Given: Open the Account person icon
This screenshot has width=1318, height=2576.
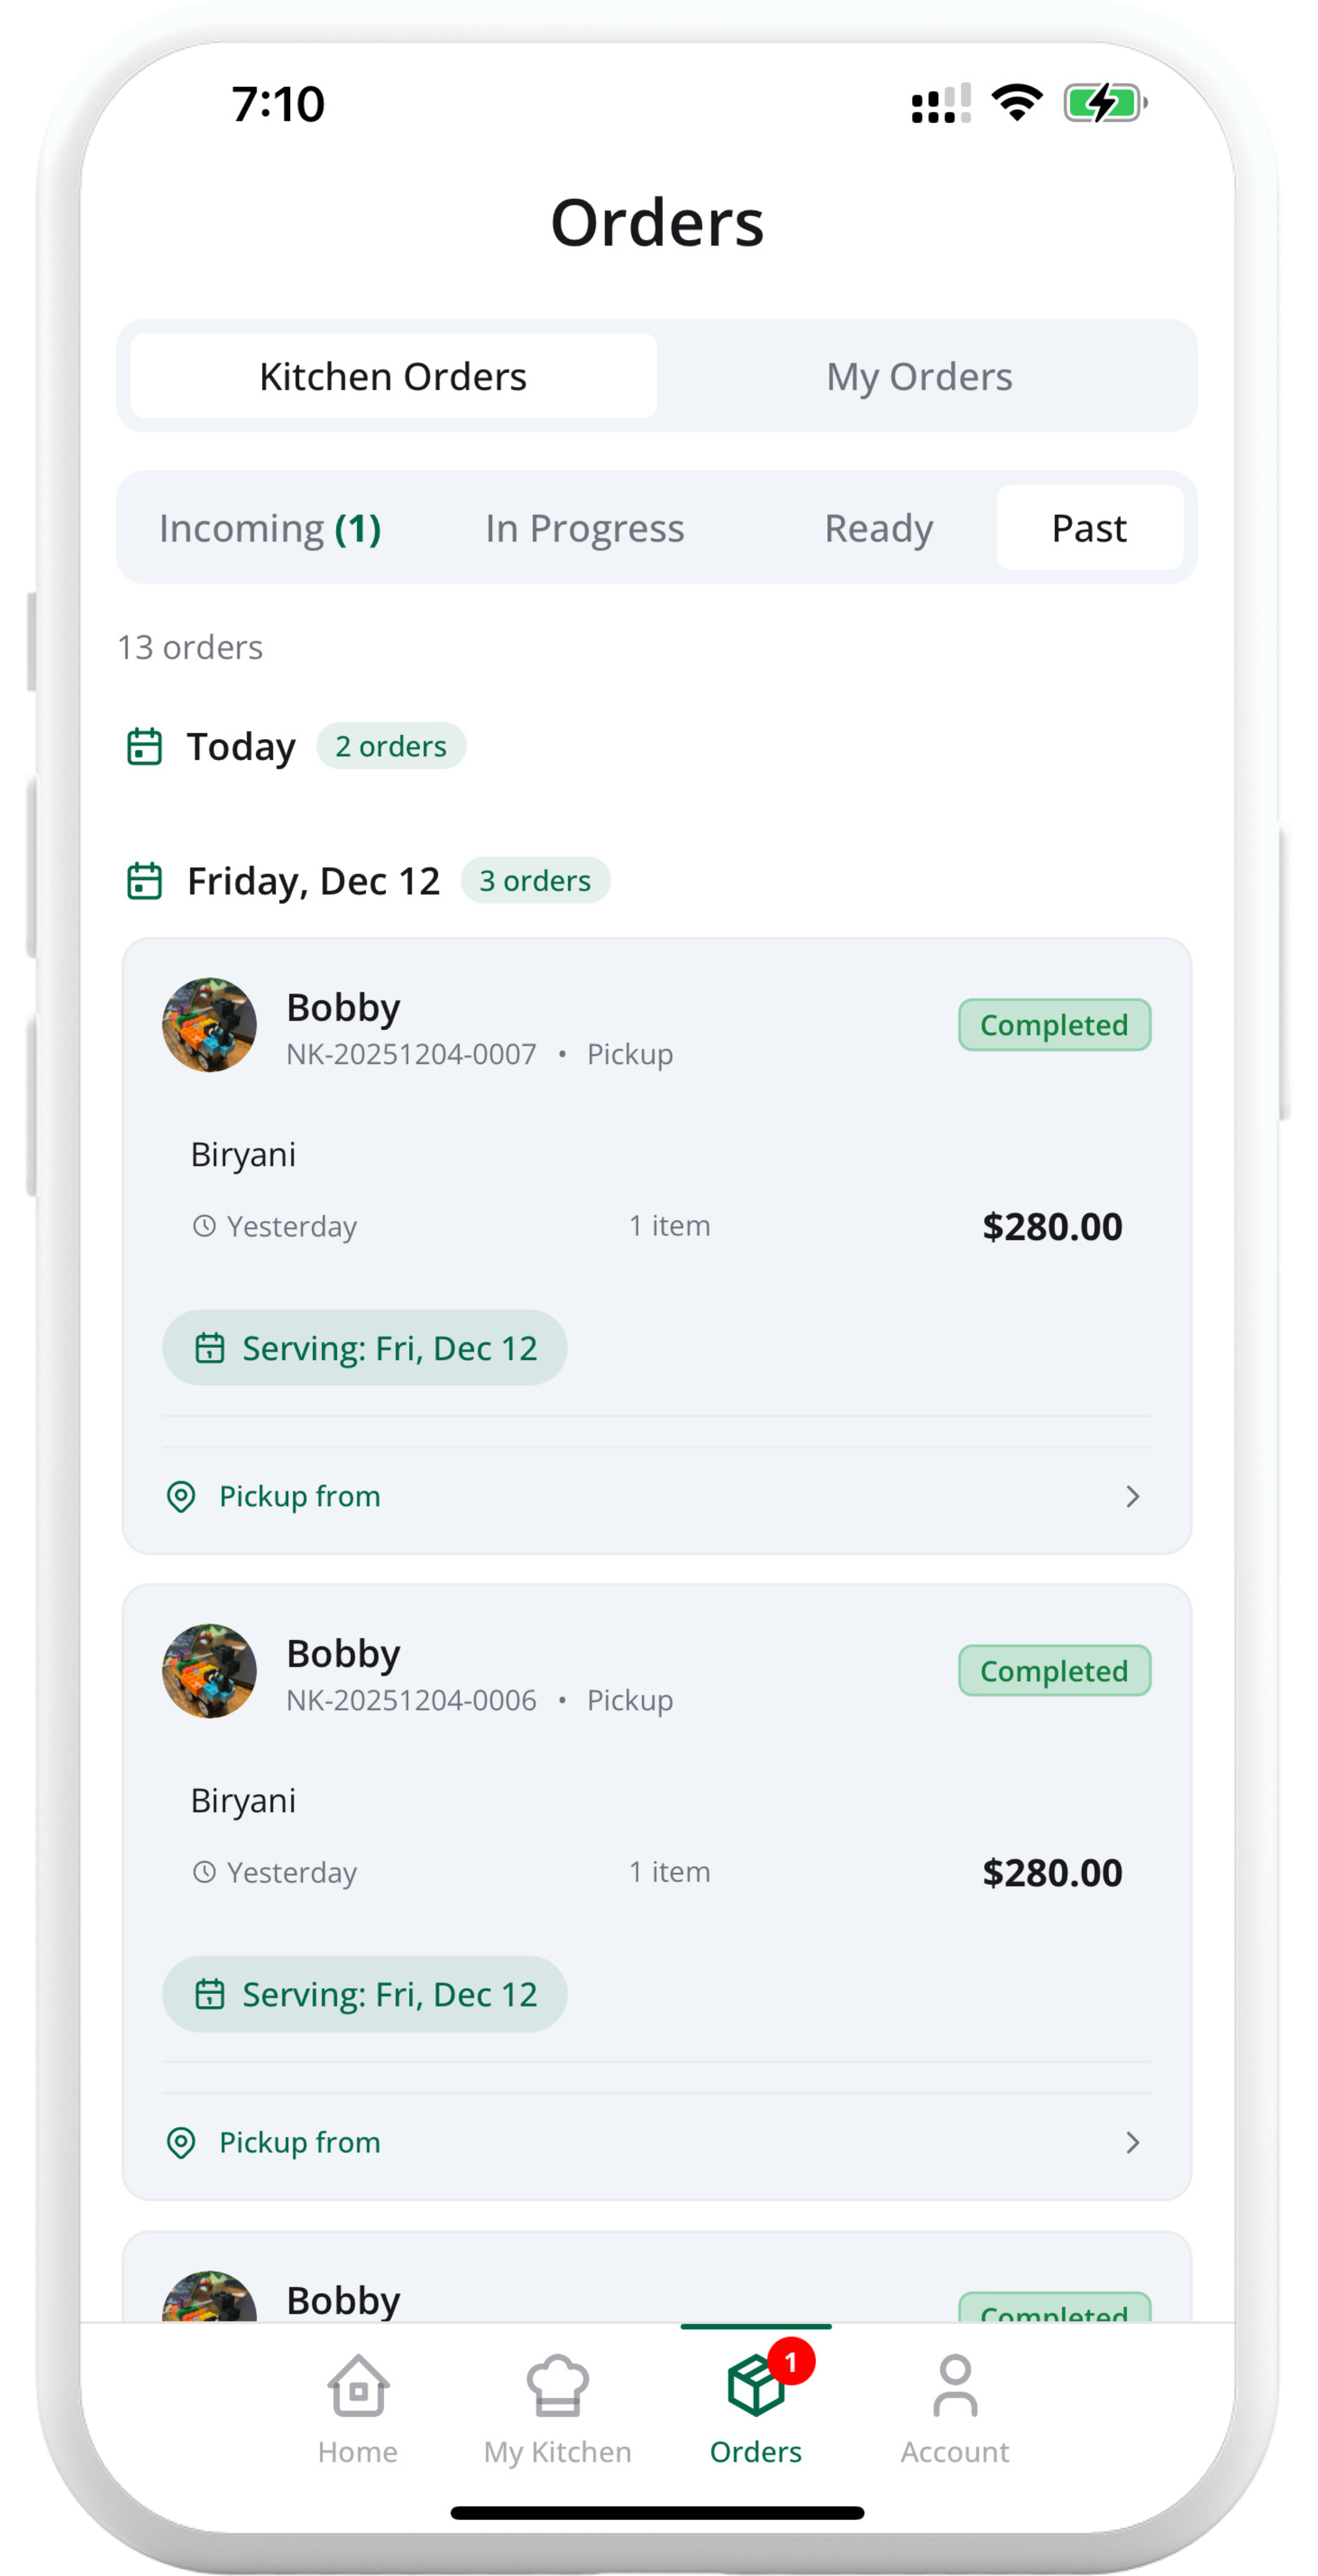Looking at the screenshot, I should point(954,2386).
